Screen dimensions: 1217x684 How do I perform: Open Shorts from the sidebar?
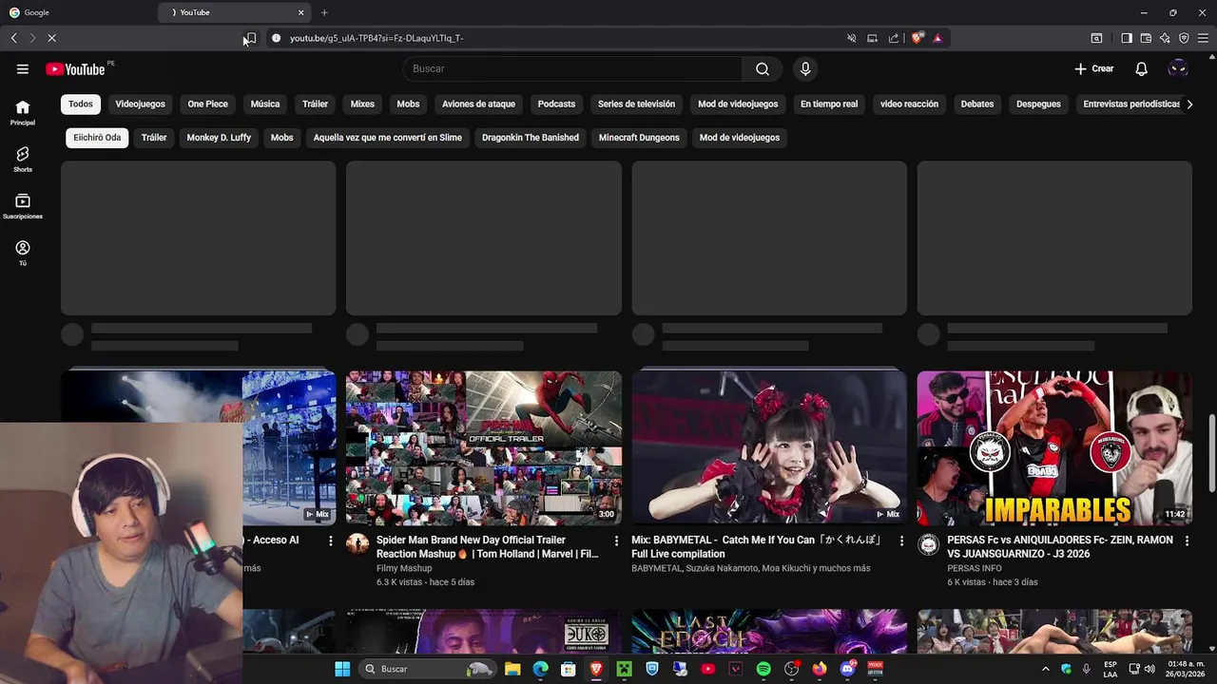(x=23, y=160)
